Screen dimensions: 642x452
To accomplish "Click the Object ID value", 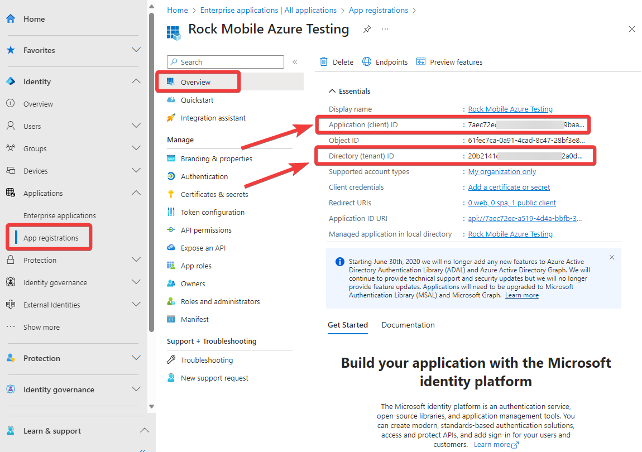I will click(526, 140).
